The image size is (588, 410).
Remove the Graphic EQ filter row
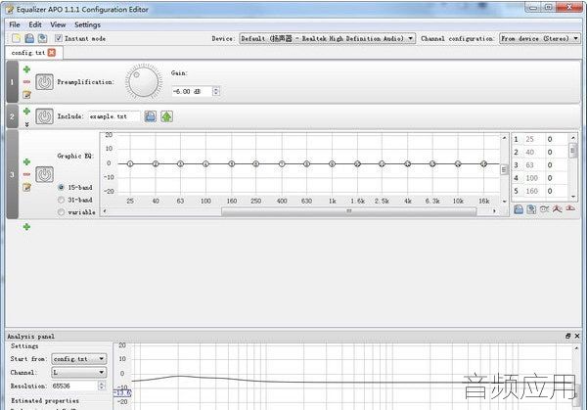coord(26,174)
